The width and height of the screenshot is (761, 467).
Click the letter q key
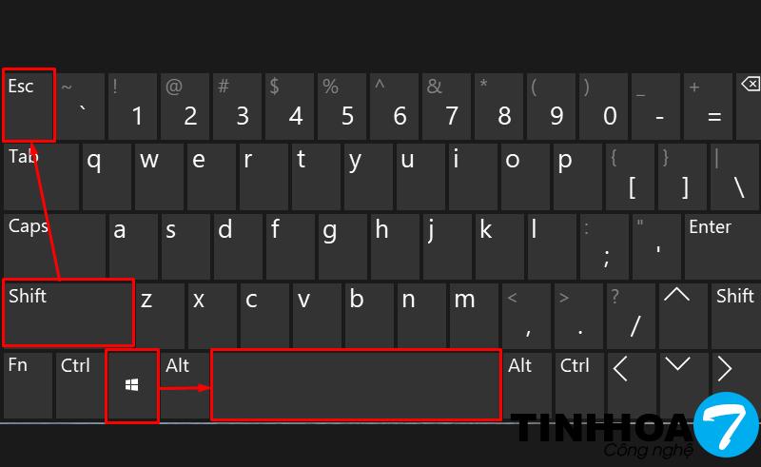107,176
